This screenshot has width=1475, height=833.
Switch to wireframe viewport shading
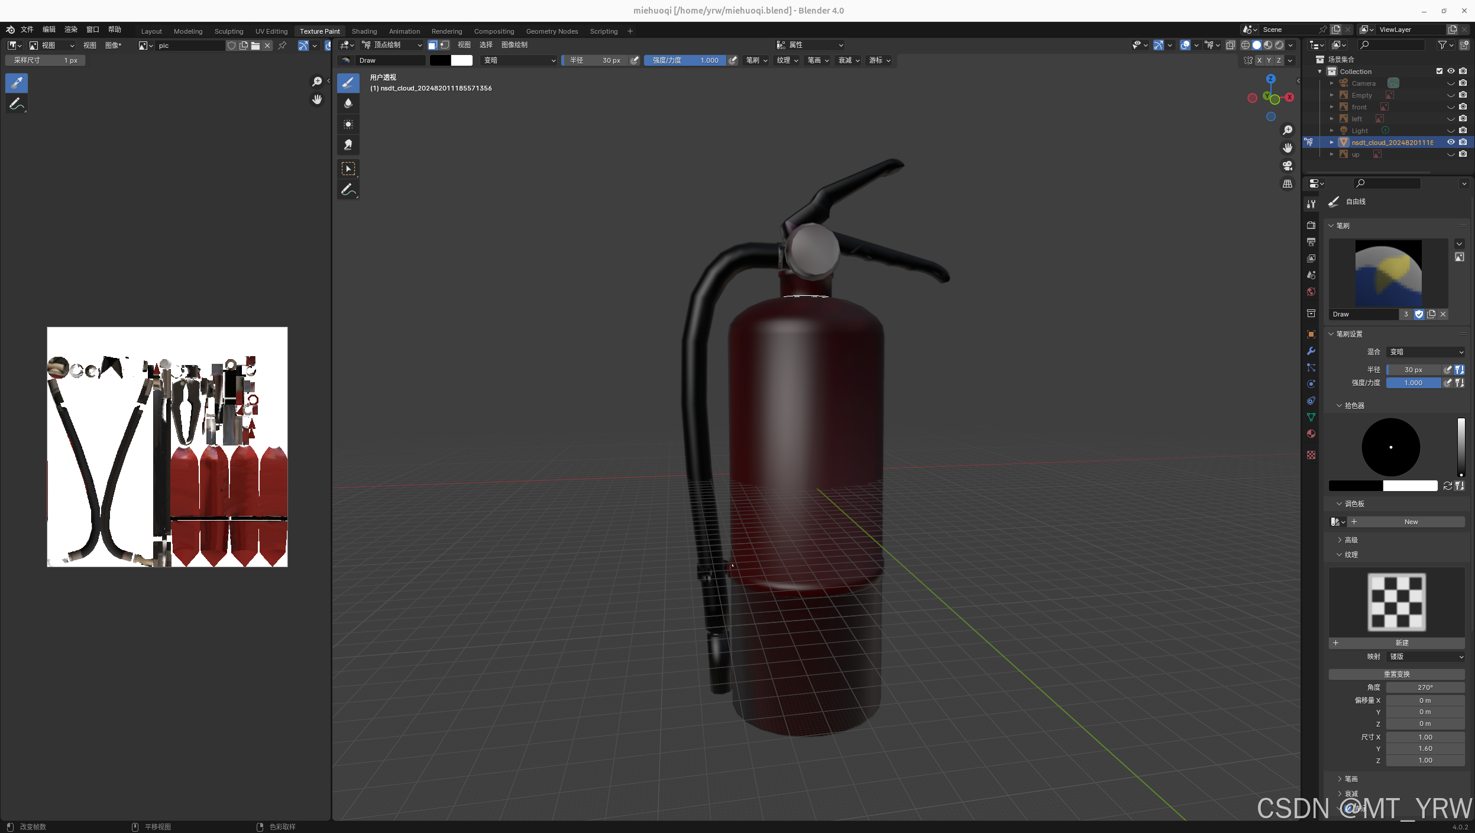(1246, 45)
